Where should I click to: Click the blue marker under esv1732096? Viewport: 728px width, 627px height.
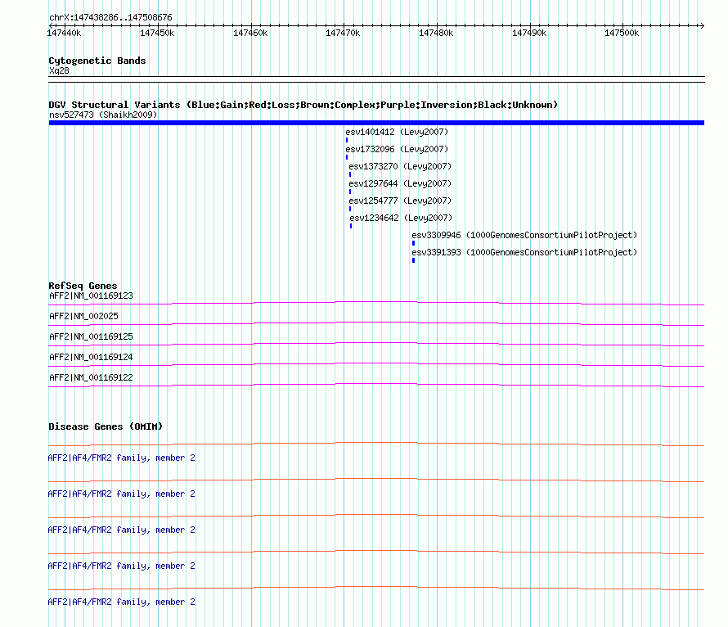[x=347, y=157]
